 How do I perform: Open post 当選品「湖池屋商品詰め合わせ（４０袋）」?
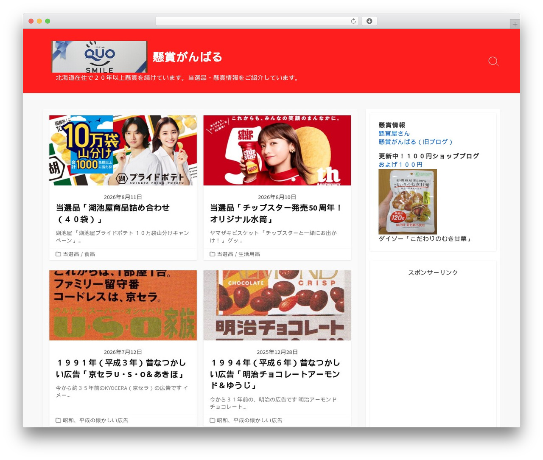coord(113,213)
